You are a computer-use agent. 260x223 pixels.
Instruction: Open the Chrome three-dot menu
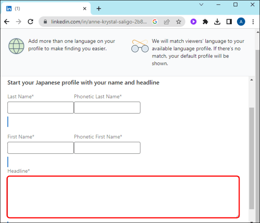253,22
